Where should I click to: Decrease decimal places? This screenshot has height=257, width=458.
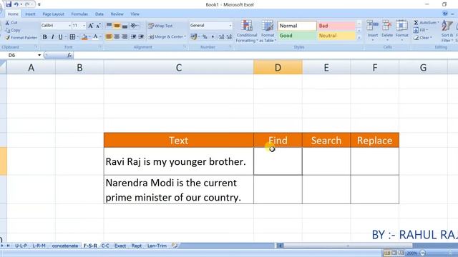point(229,36)
